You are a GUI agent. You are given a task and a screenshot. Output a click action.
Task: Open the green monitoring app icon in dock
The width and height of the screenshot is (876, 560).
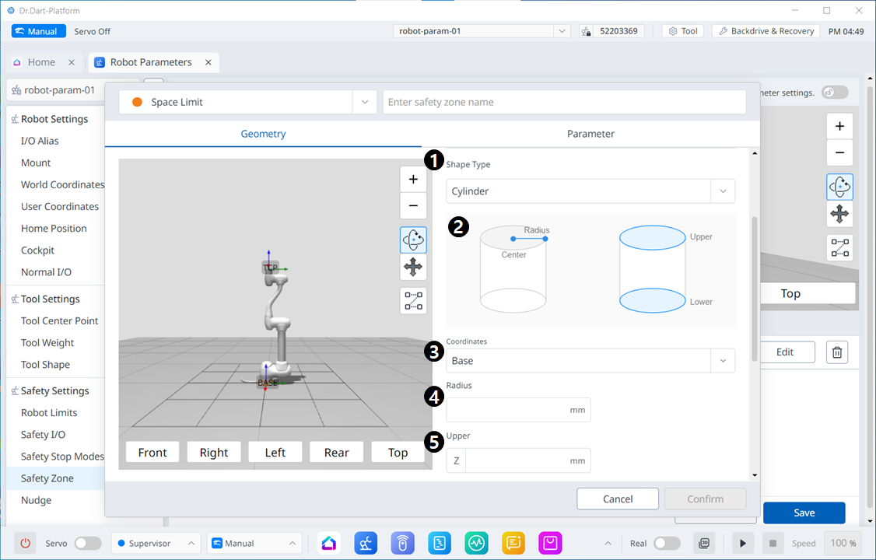(x=477, y=543)
